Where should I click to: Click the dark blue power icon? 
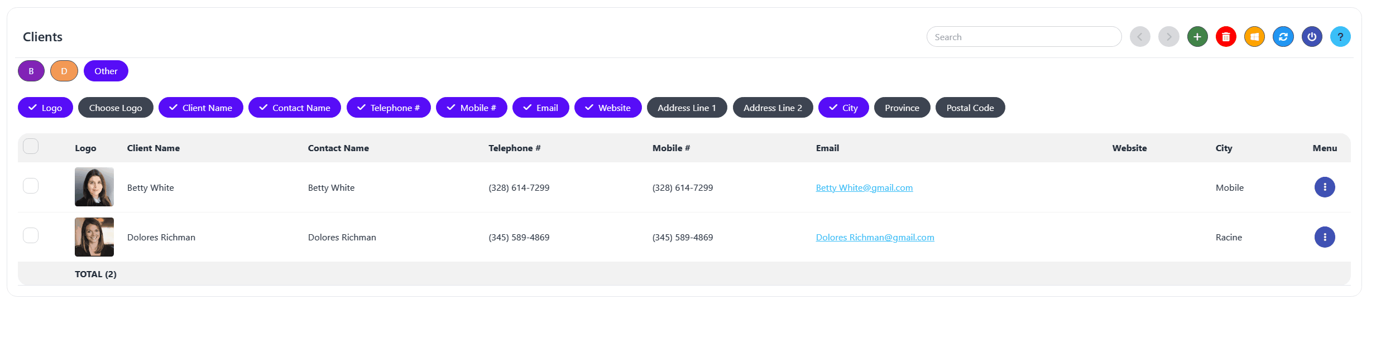1312,37
